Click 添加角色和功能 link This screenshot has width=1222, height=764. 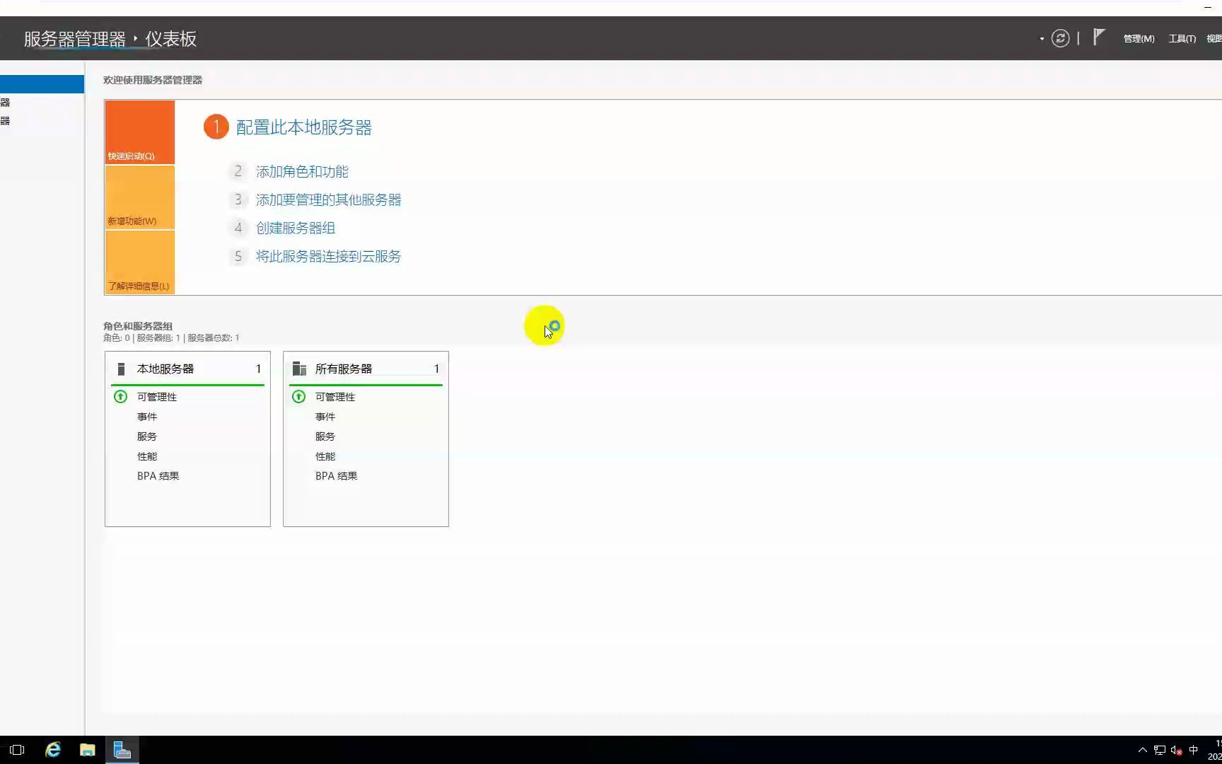click(302, 172)
